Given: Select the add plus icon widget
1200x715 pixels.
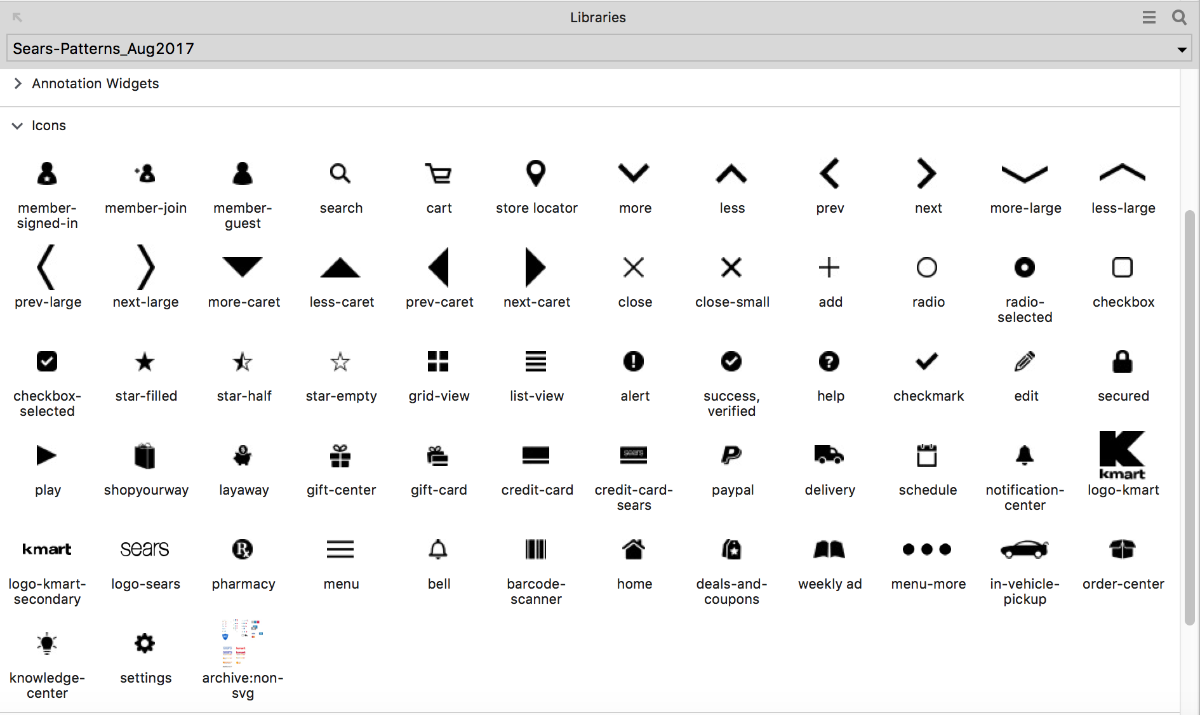Looking at the screenshot, I should [829, 267].
